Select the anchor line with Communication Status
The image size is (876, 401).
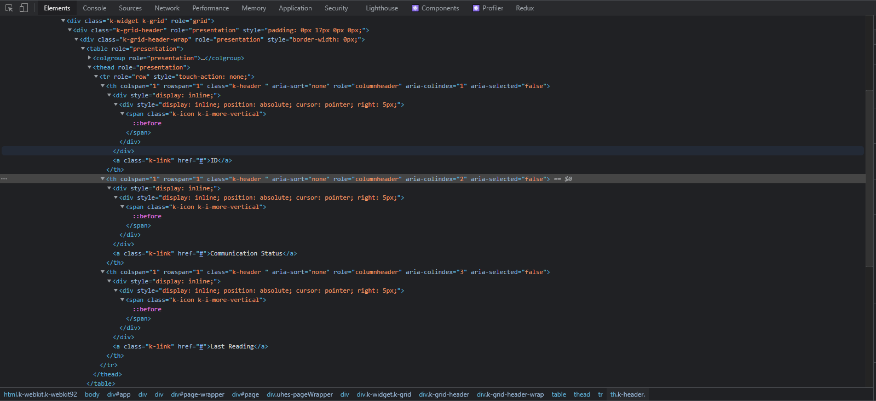coord(205,253)
